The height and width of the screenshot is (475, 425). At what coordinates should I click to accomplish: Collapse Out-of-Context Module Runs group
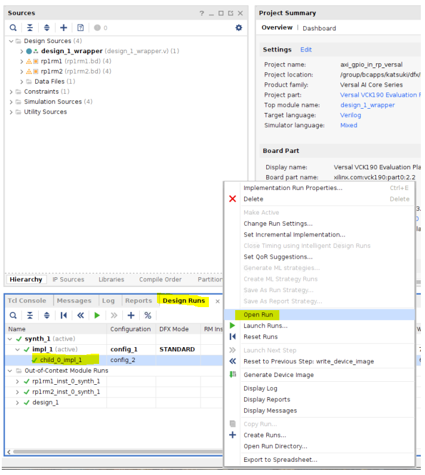coord(10,371)
